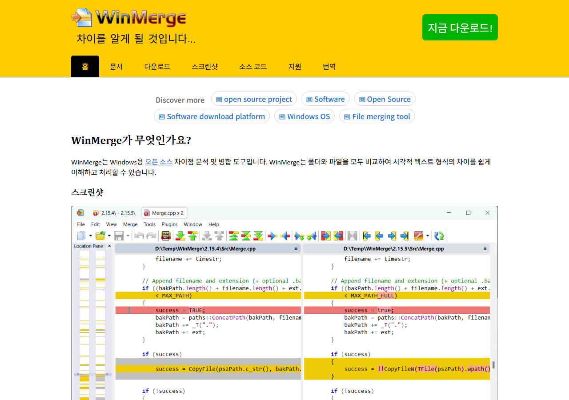Click Copy to Right and Advance icon
The height and width of the screenshot is (400, 569).
299,236
